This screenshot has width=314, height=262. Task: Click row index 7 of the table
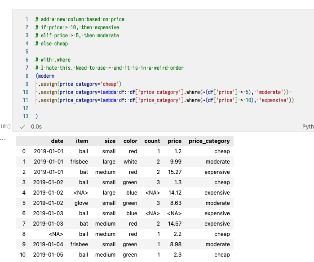pos(24,224)
